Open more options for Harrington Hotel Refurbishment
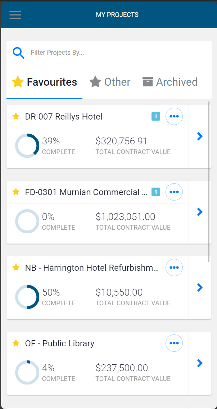 click(x=174, y=268)
